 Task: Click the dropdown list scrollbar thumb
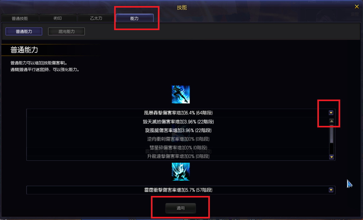[x=332, y=134]
